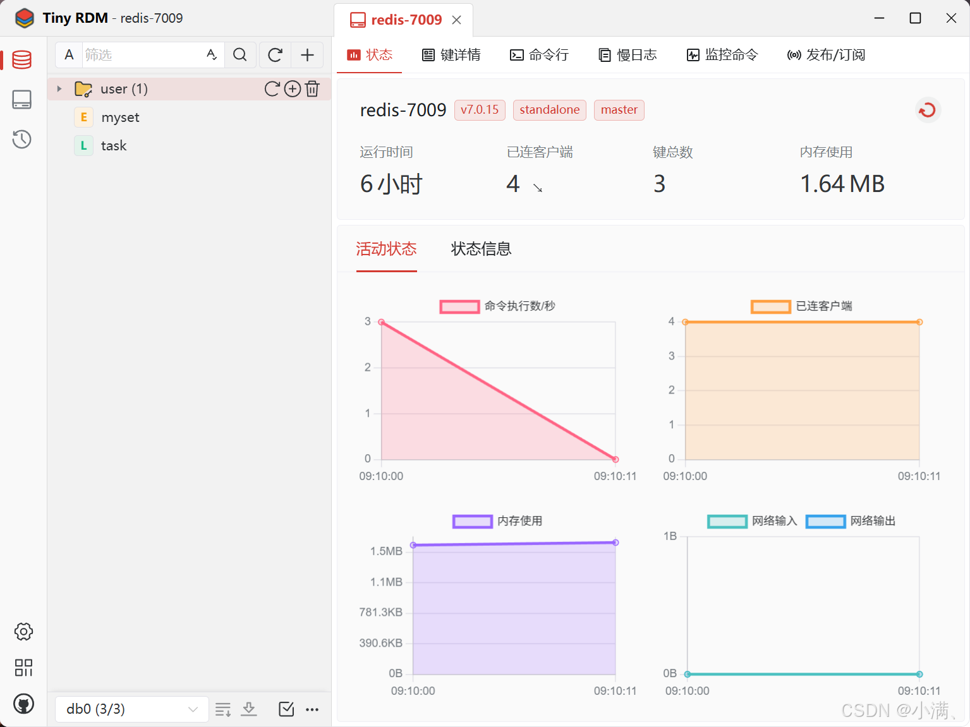Toggle match-case filter icon in search box
This screenshot has height=727, width=970.
tap(212, 55)
